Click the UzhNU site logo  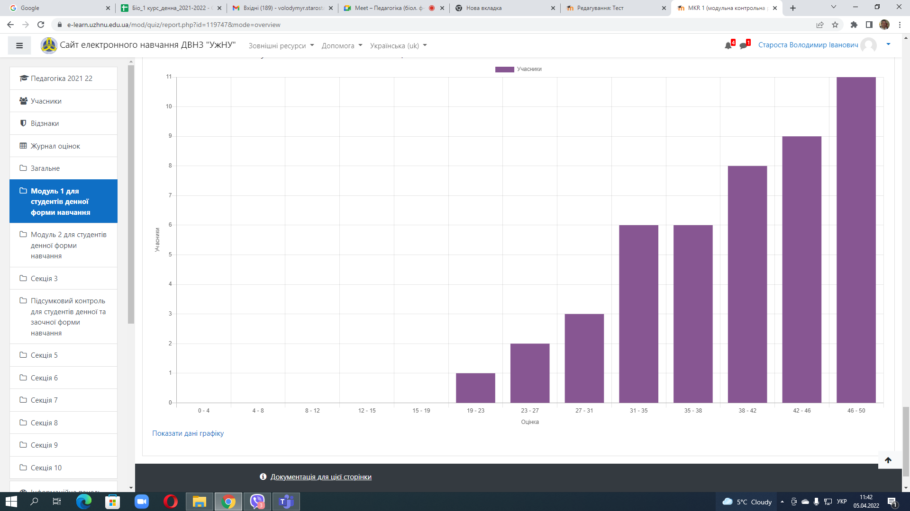pos(49,45)
